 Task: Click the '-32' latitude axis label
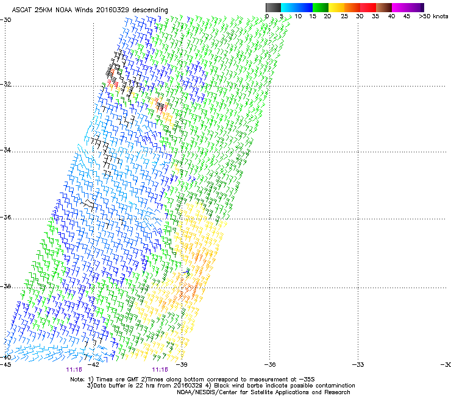(5, 84)
